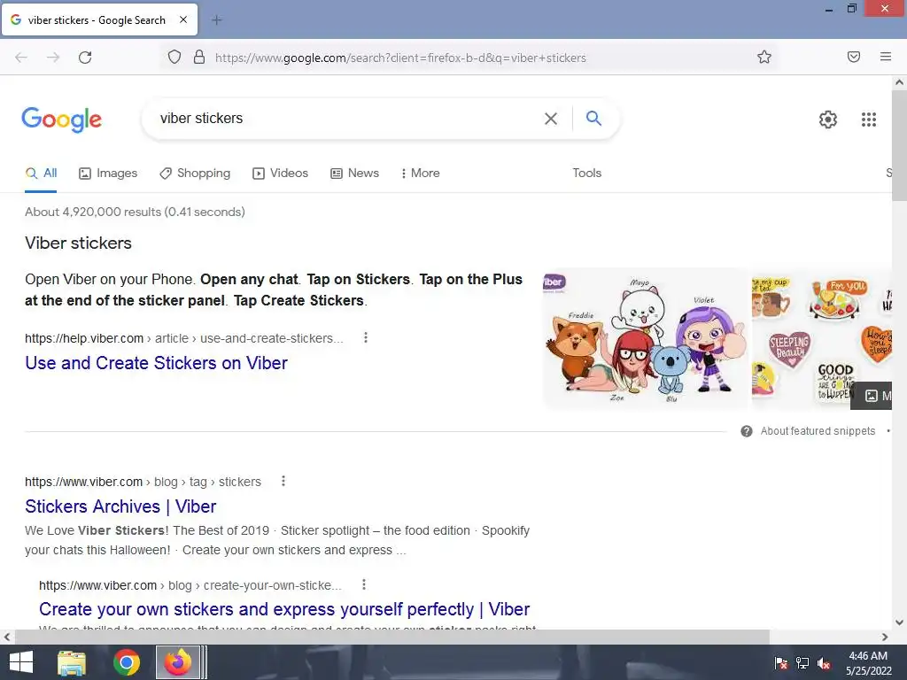Switch to News results tab
The image size is (907, 680).
[x=354, y=174]
